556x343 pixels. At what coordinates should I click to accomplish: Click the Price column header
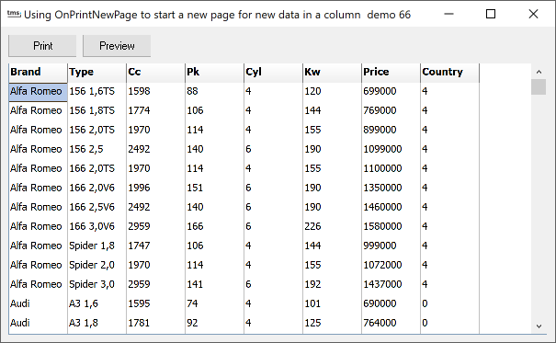point(391,73)
